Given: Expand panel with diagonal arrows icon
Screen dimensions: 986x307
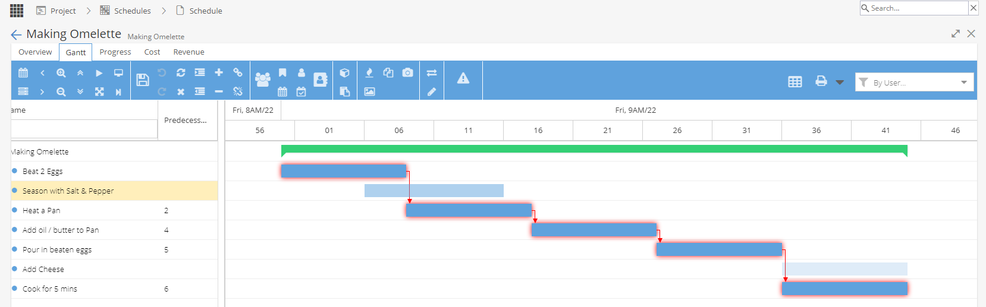Looking at the screenshot, I should pyautogui.click(x=956, y=34).
